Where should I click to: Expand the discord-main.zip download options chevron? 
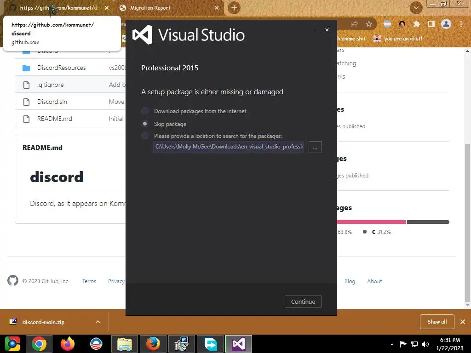click(98, 322)
